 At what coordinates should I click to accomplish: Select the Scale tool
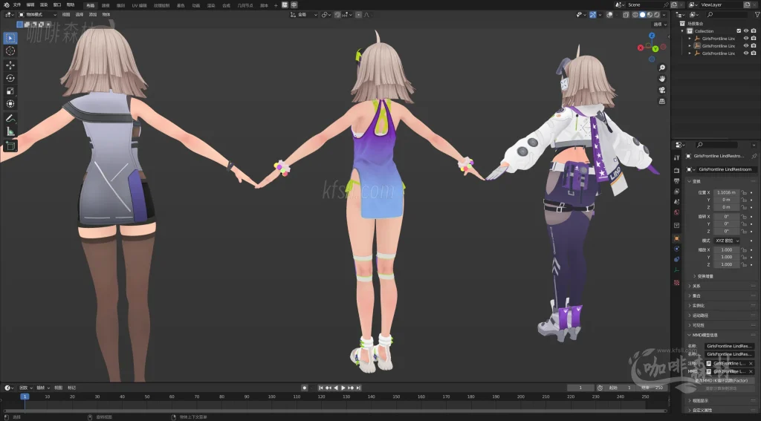[x=10, y=91]
